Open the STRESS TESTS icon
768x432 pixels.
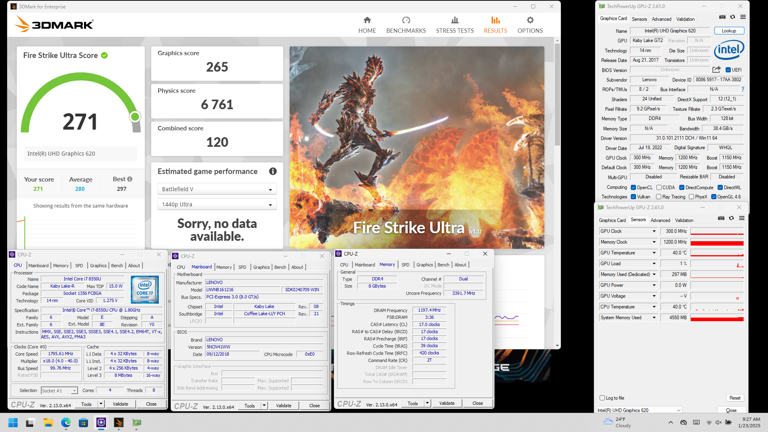pyautogui.click(x=455, y=20)
